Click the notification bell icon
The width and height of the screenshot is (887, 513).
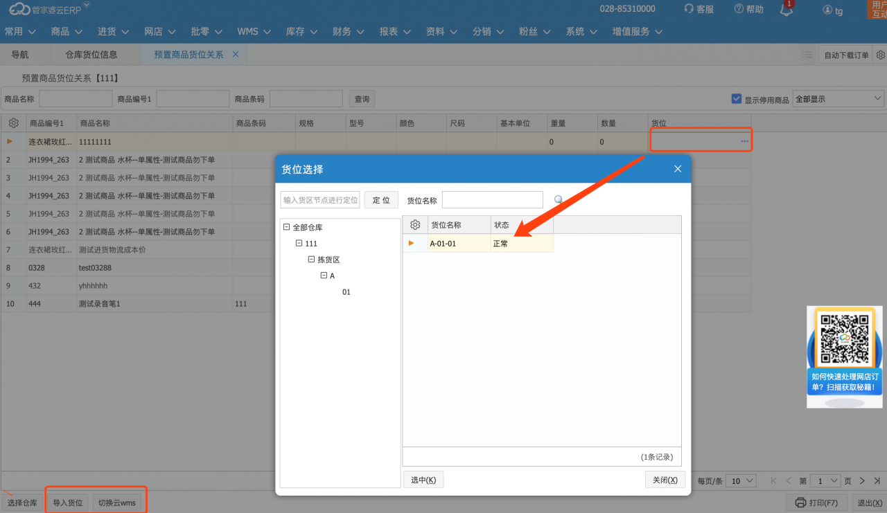pyautogui.click(x=786, y=10)
